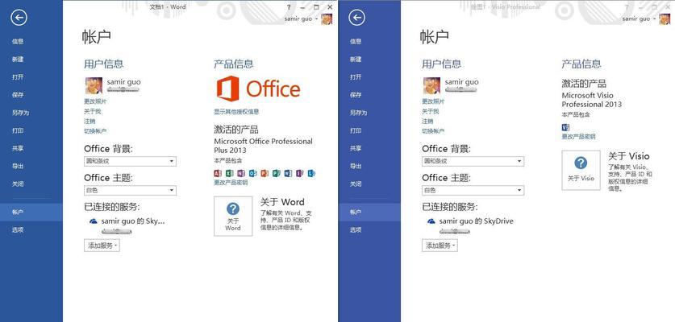Click the Visio icon under product contents

click(565, 127)
